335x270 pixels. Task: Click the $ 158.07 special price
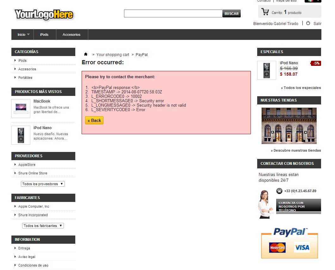pos(288,74)
